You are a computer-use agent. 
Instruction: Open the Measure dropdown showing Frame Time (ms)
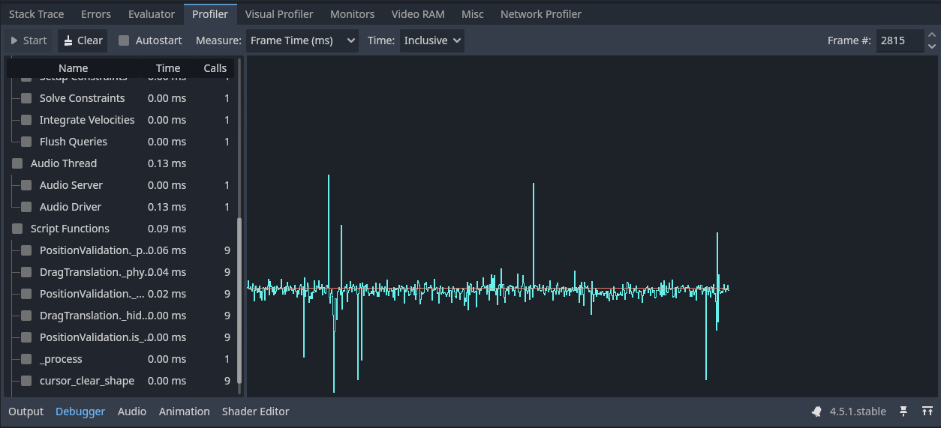(302, 40)
